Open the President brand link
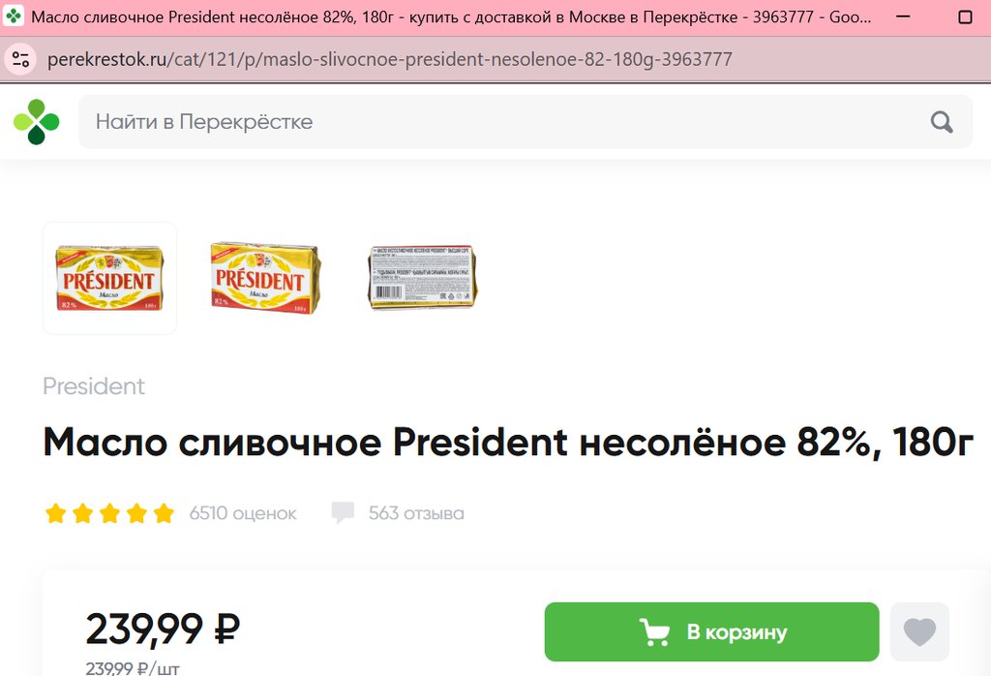This screenshot has width=991, height=676. [94, 385]
